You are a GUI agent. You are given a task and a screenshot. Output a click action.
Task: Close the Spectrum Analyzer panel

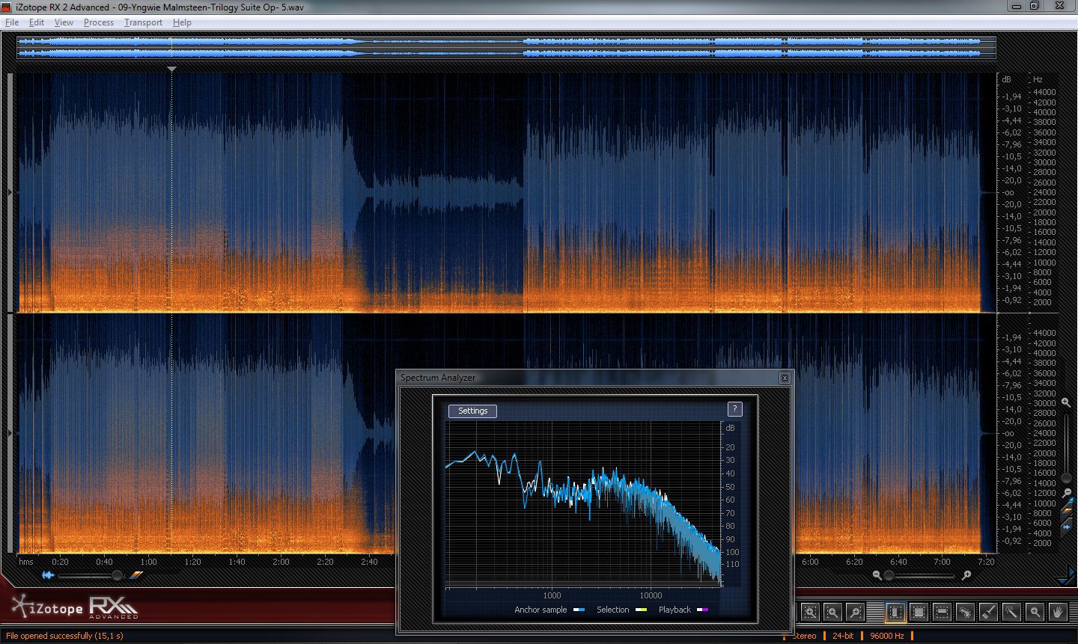(785, 378)
